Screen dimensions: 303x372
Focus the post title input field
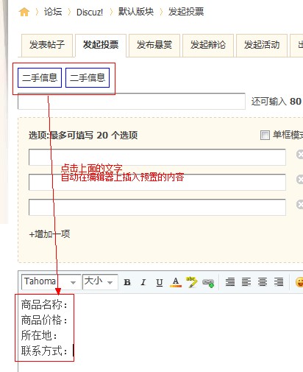tap(132, 101)
